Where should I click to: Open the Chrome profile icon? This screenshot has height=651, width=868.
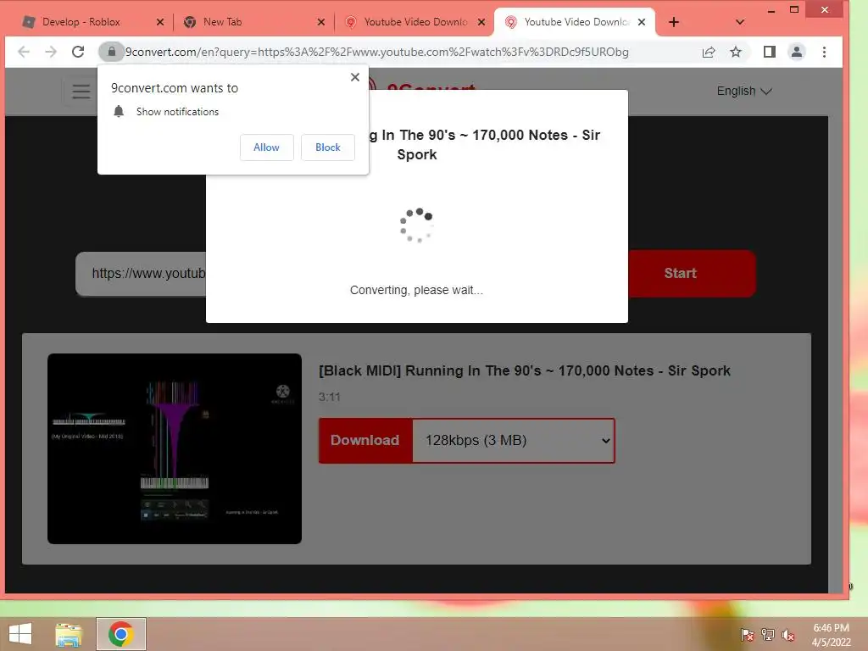(797, 52)
